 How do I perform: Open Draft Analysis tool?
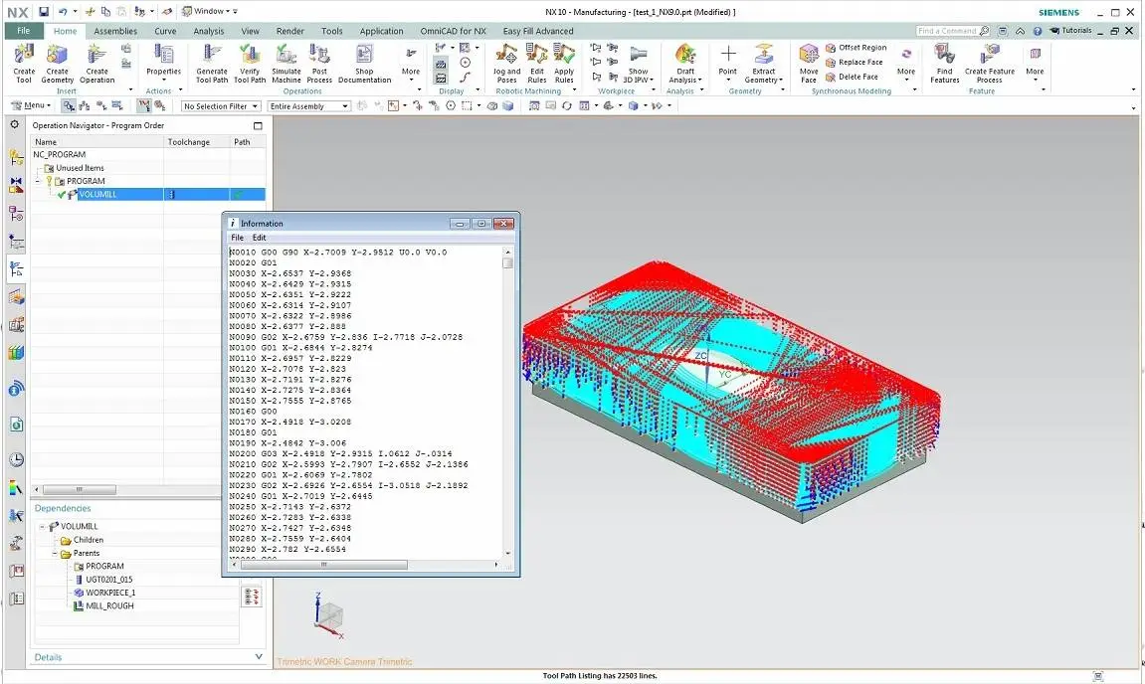(685, 64)
